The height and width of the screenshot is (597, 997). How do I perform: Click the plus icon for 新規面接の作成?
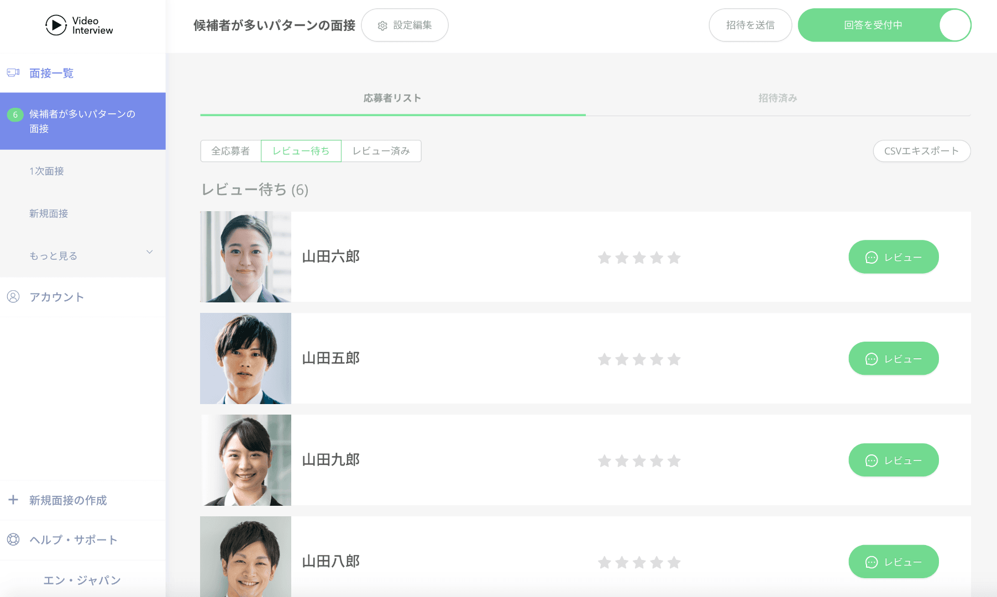pyautogui.click(x=13, y=500)
